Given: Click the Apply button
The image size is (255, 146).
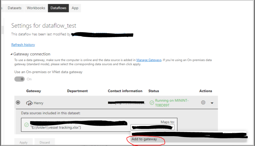Looking at the screenshot, I should coord(23,142).
